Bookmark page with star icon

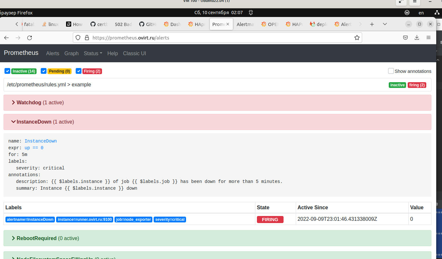click(357, 38)
